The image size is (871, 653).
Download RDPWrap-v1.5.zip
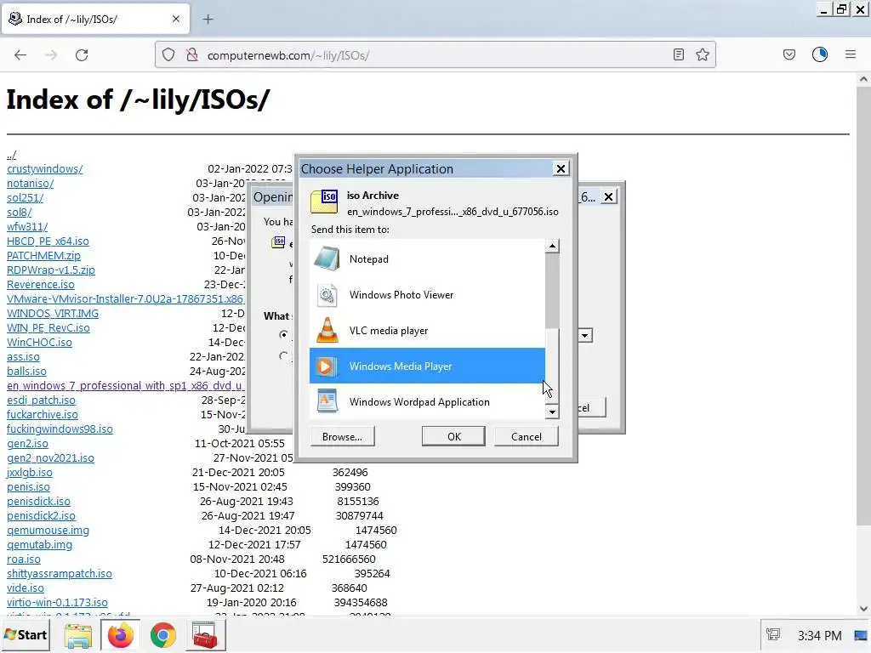tap(50, 270)
